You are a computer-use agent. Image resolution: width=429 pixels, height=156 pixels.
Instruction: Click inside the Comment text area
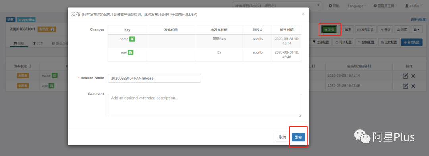[x=205, y=106]
